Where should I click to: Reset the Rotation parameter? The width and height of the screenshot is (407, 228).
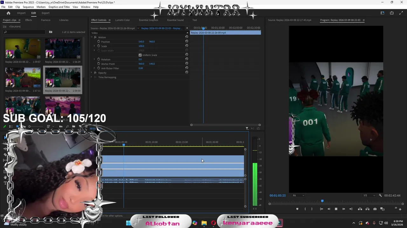[x=187, y=59]
